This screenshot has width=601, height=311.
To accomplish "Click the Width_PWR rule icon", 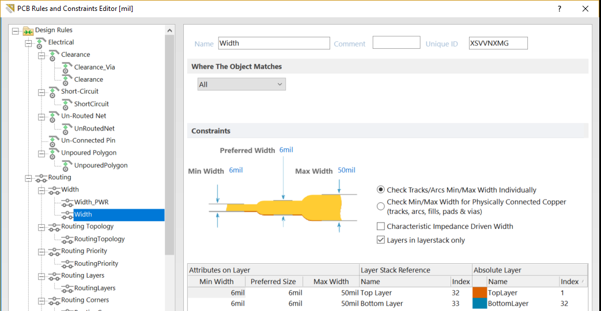I will [67, 202].
